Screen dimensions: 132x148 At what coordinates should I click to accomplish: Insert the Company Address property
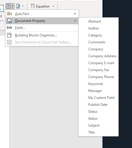point(99,56)
